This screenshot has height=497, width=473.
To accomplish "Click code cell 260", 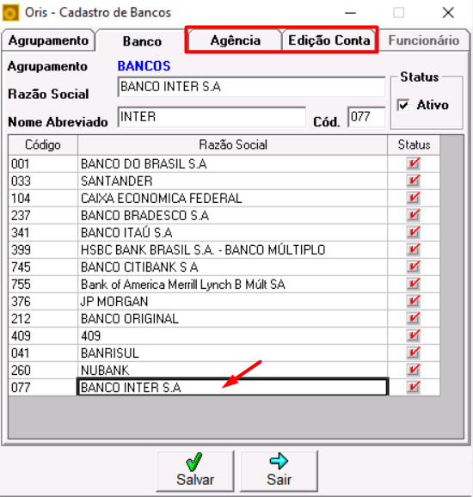I will coord(43,371).
